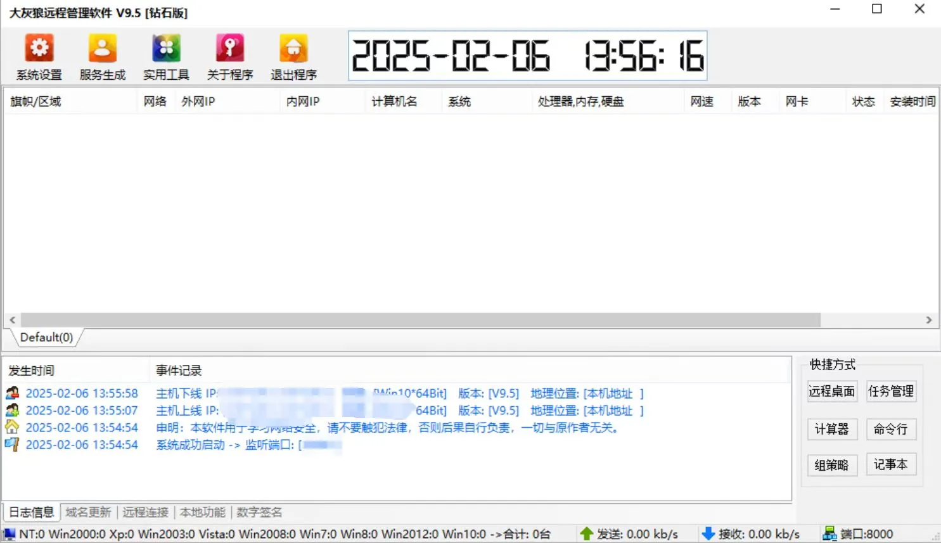Click the 关于程序 (About) key icon
The width and height of the screenshot is (941, 543).
point(229,56)
